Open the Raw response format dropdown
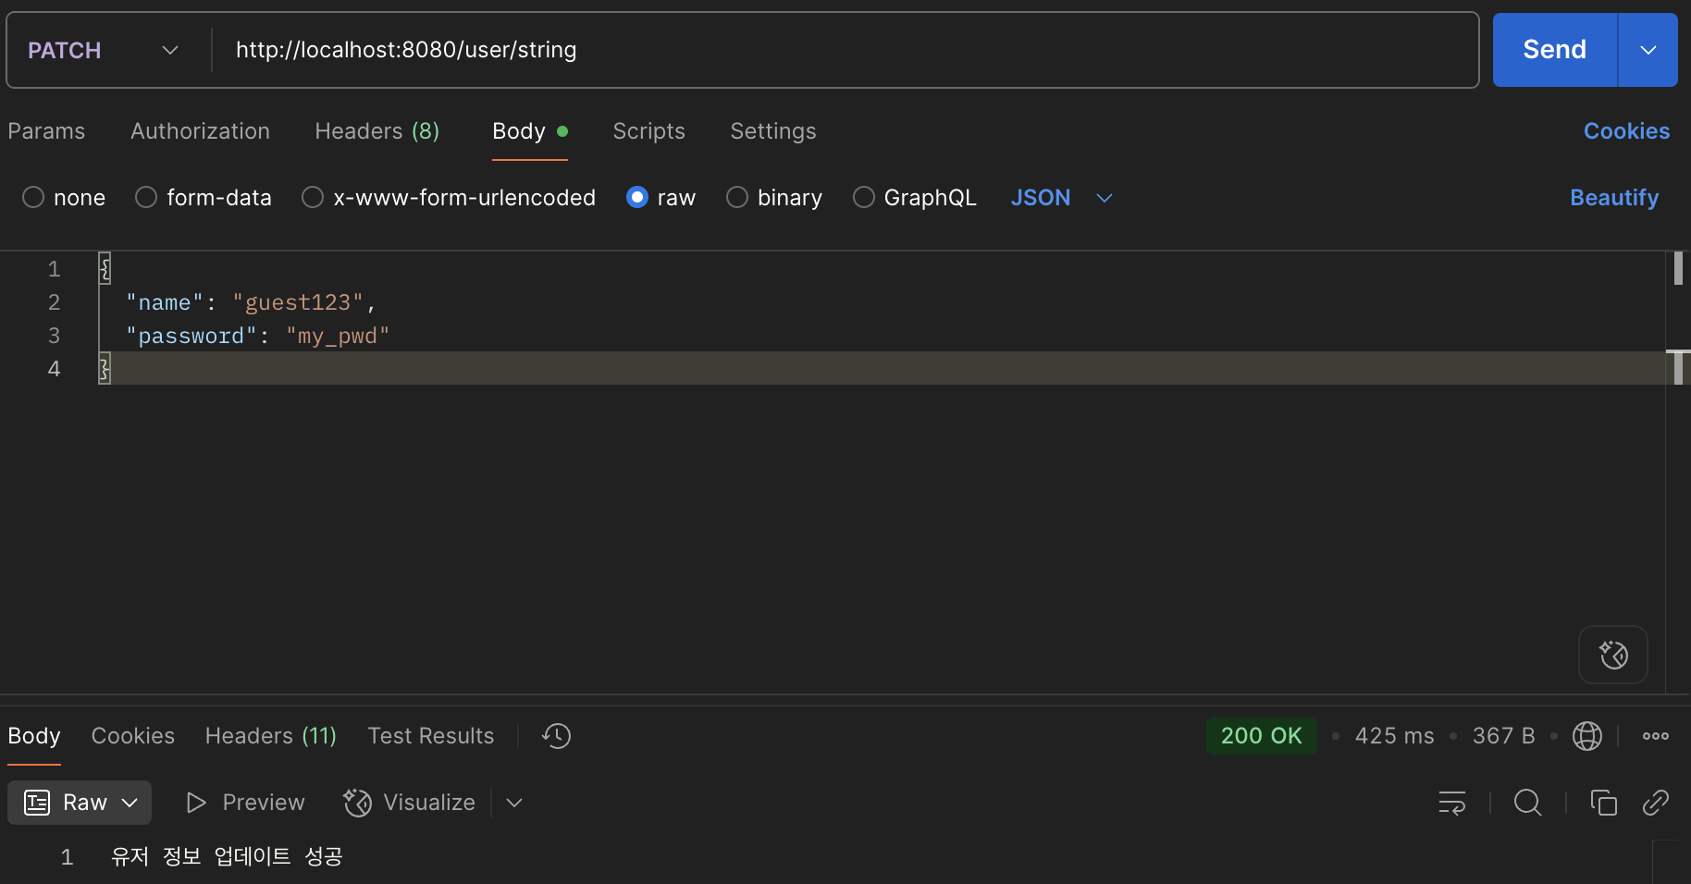Screen dimensions: 1691x884 pyautogui.click(x=80, y=803)
